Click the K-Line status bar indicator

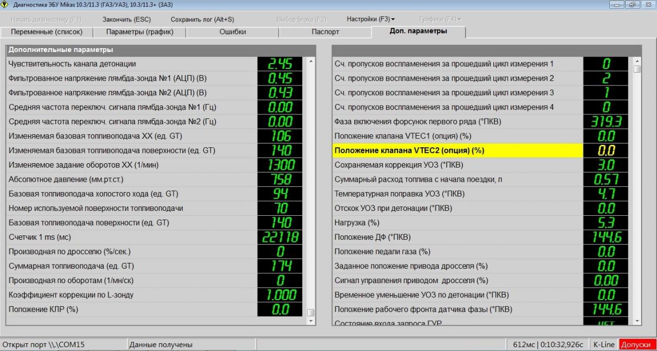(603, 345)
